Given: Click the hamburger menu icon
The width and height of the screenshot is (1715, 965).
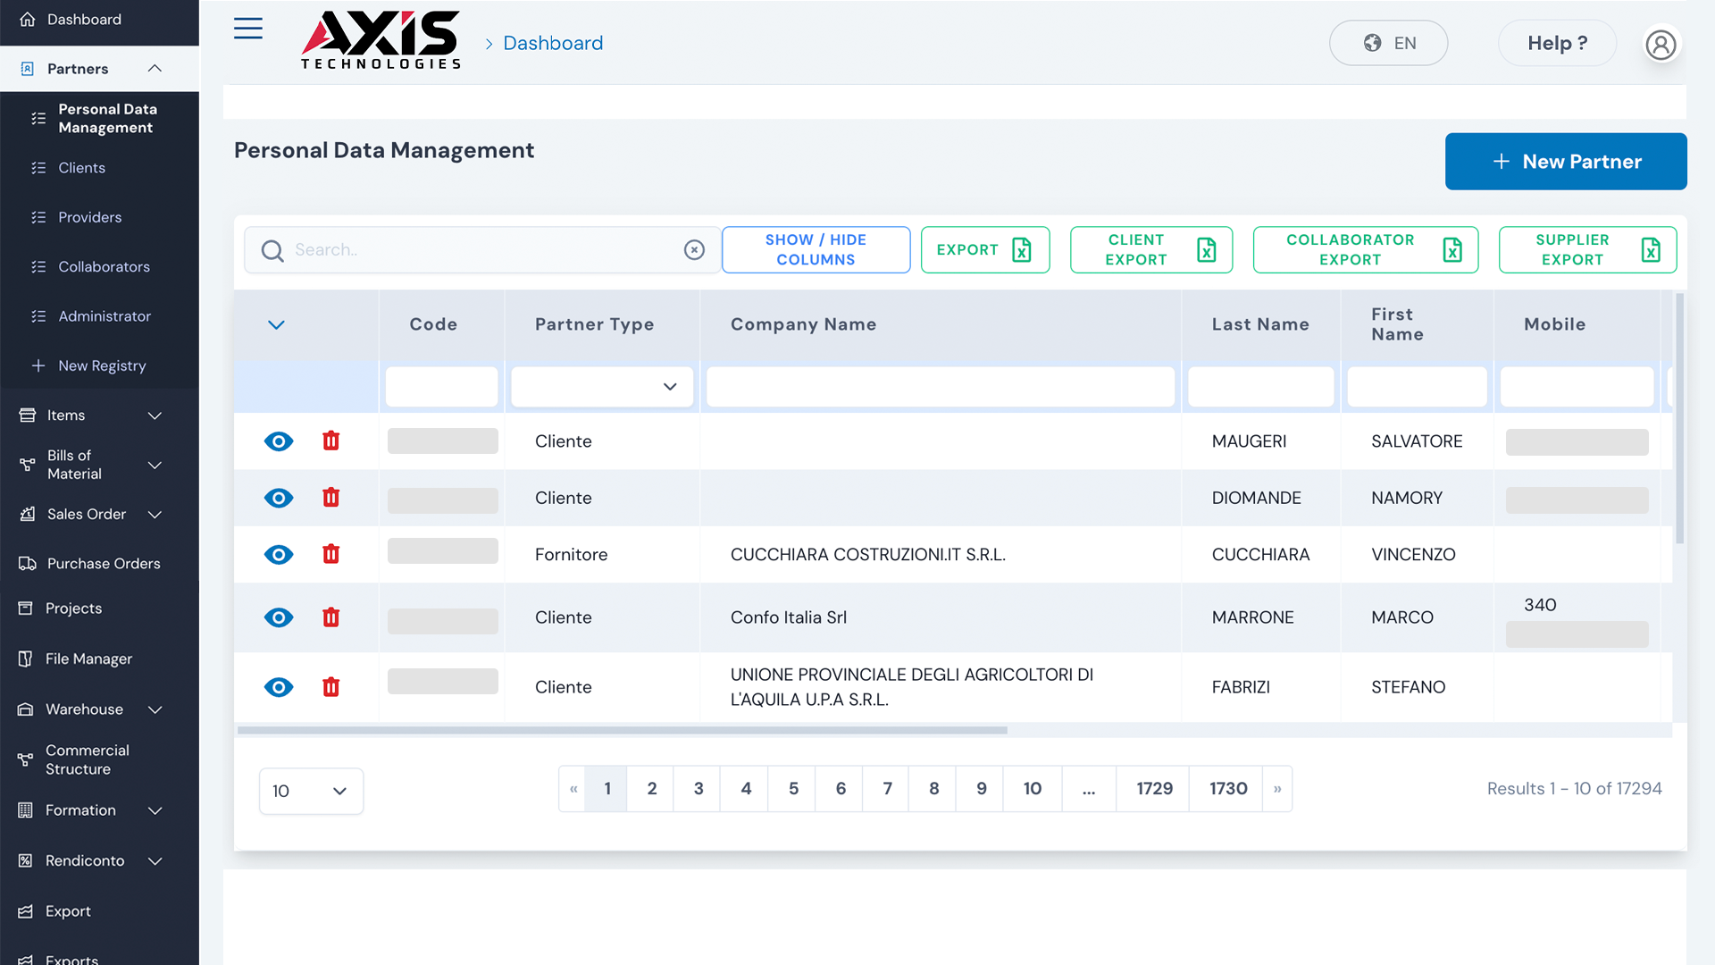Looking at the screenshot, I should (248, 29).
